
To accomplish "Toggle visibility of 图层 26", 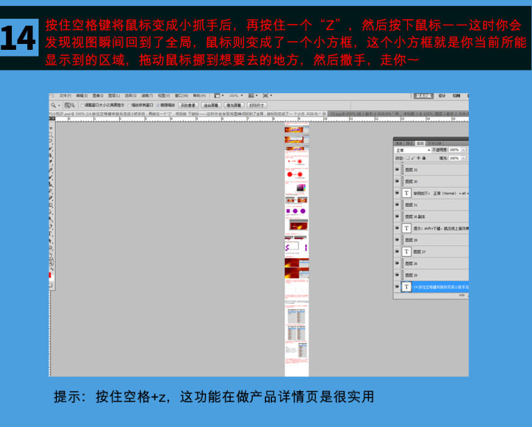I will 397,263.
